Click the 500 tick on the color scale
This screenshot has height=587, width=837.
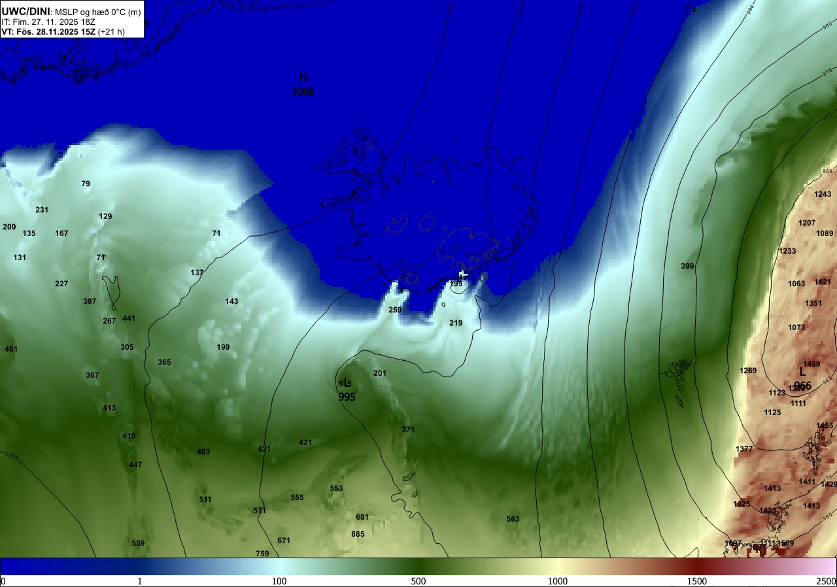(418, 581)
